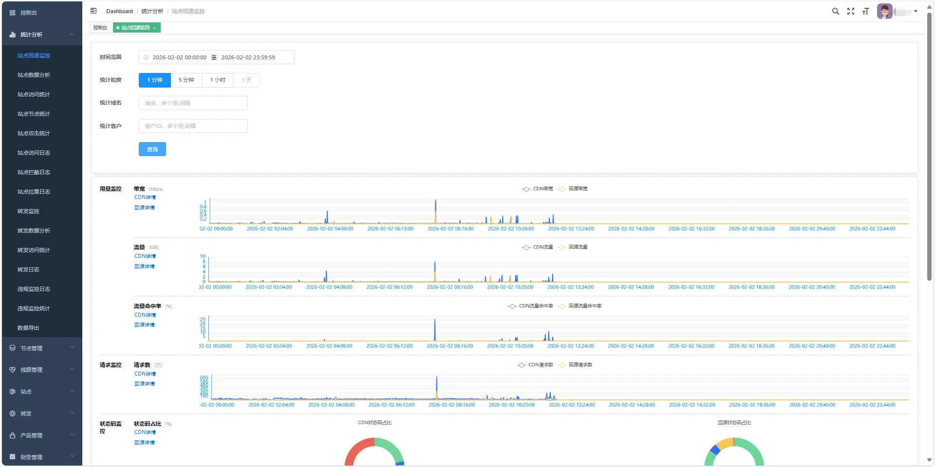This screenshot has width=935, height=467.
Task: Toggle fullscreen mode icon
Action: tap(850, 11)
